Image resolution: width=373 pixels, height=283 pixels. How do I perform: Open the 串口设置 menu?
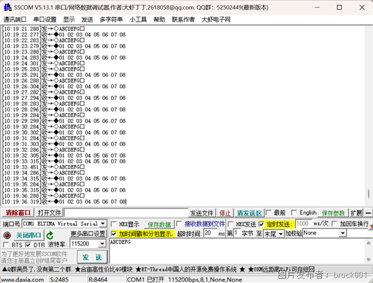coord(45,19)
